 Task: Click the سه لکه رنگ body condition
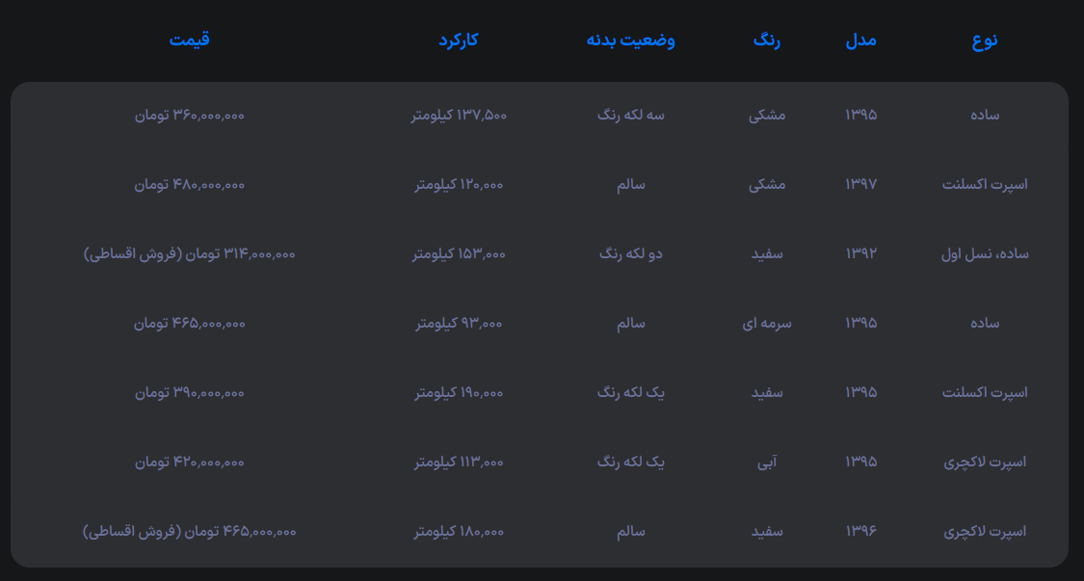(630, 115)
